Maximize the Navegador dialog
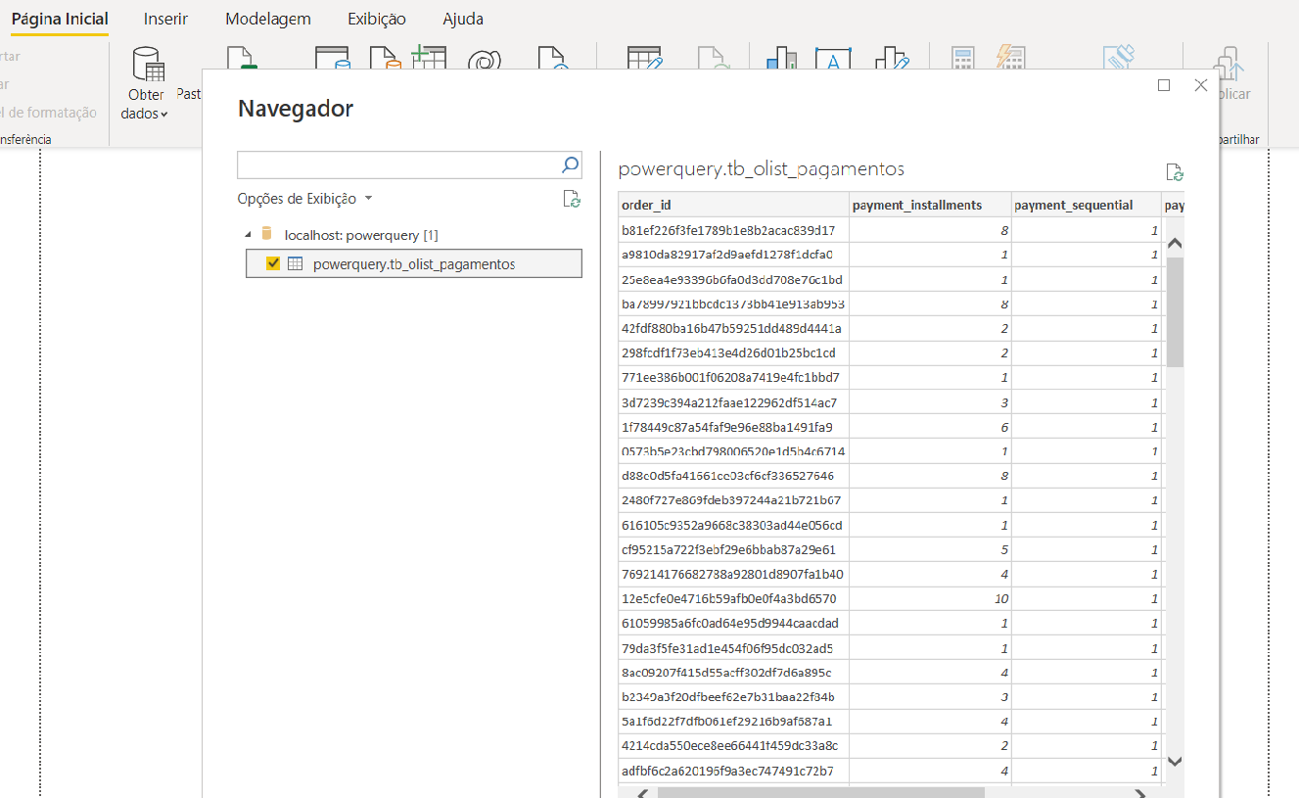Screen dimensions: 1299x798 [1164, 85]
